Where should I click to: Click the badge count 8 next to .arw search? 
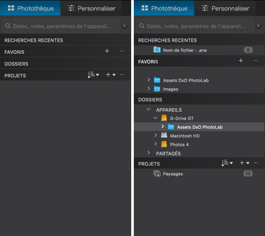pyautogui.click(x=248, y=50)
